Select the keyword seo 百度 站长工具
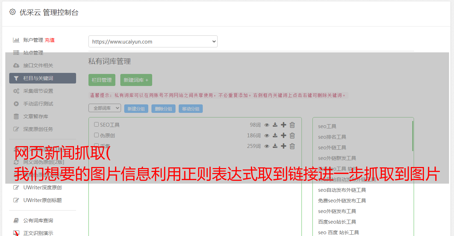 338,232
